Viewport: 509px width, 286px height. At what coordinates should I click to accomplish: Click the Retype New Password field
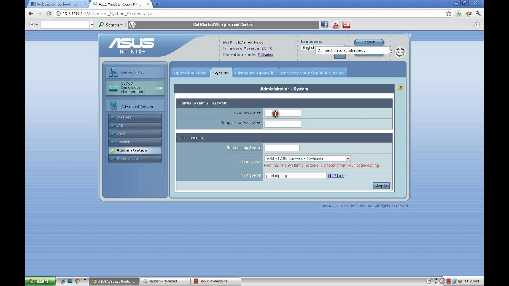click(283, 124)
